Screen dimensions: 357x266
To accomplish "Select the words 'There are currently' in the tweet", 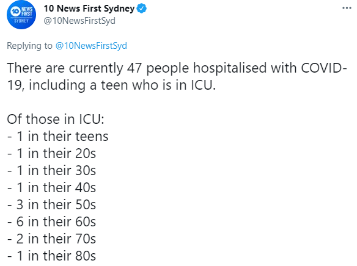I will coord(65,68).
